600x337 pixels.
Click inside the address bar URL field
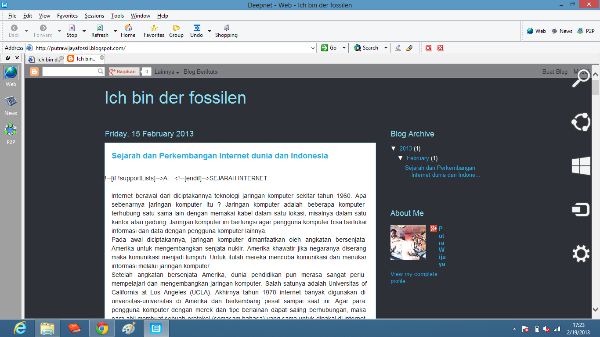(132, 48)
